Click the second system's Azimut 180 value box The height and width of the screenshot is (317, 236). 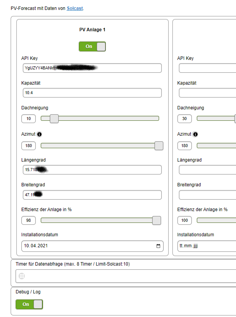coord(185,146)
